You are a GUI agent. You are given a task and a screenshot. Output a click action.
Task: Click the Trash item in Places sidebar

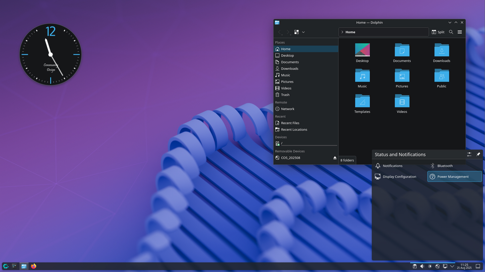(x=285, y=95)
